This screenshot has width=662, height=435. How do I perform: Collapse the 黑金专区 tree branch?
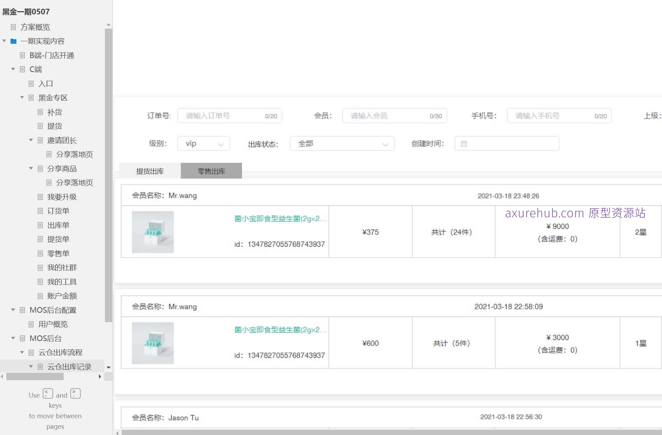click(22, 97)
